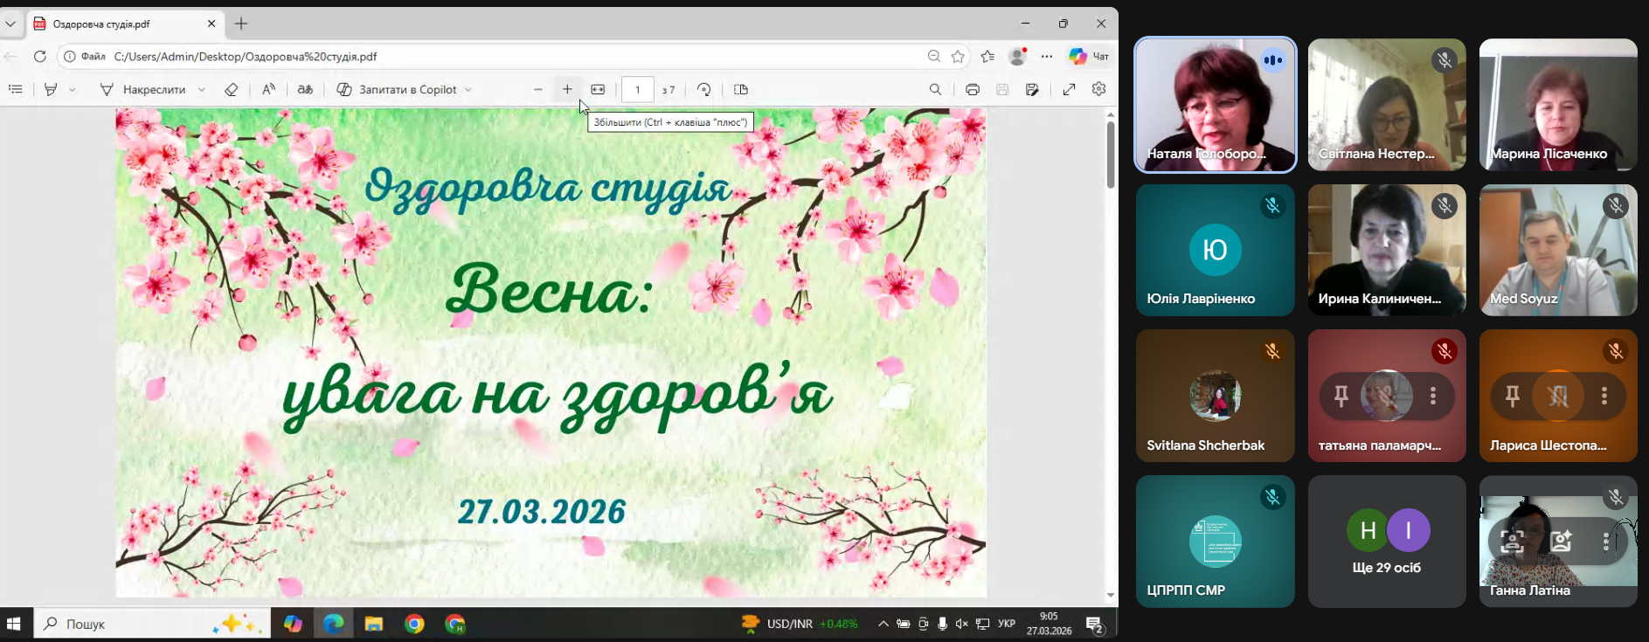Select the Erase tool in PDF toolbar

click(232, 89)
